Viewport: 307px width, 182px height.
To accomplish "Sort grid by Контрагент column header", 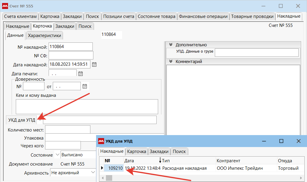I will 228,161.
